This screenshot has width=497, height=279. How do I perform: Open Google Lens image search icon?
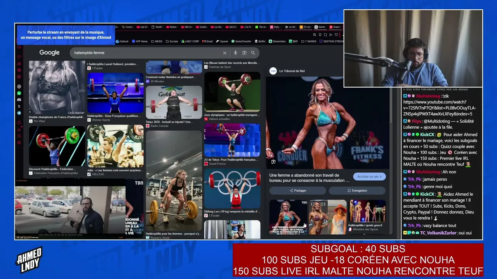point(244,53)
